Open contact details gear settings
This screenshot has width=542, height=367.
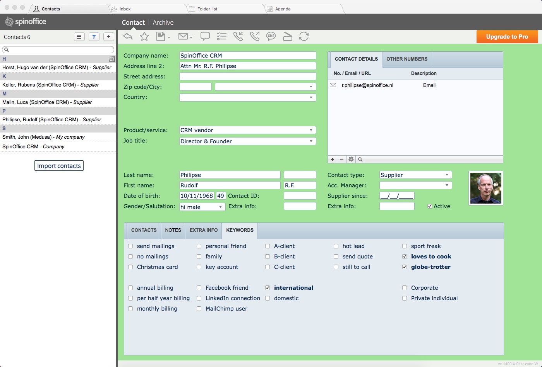click(x=351, y=159)
